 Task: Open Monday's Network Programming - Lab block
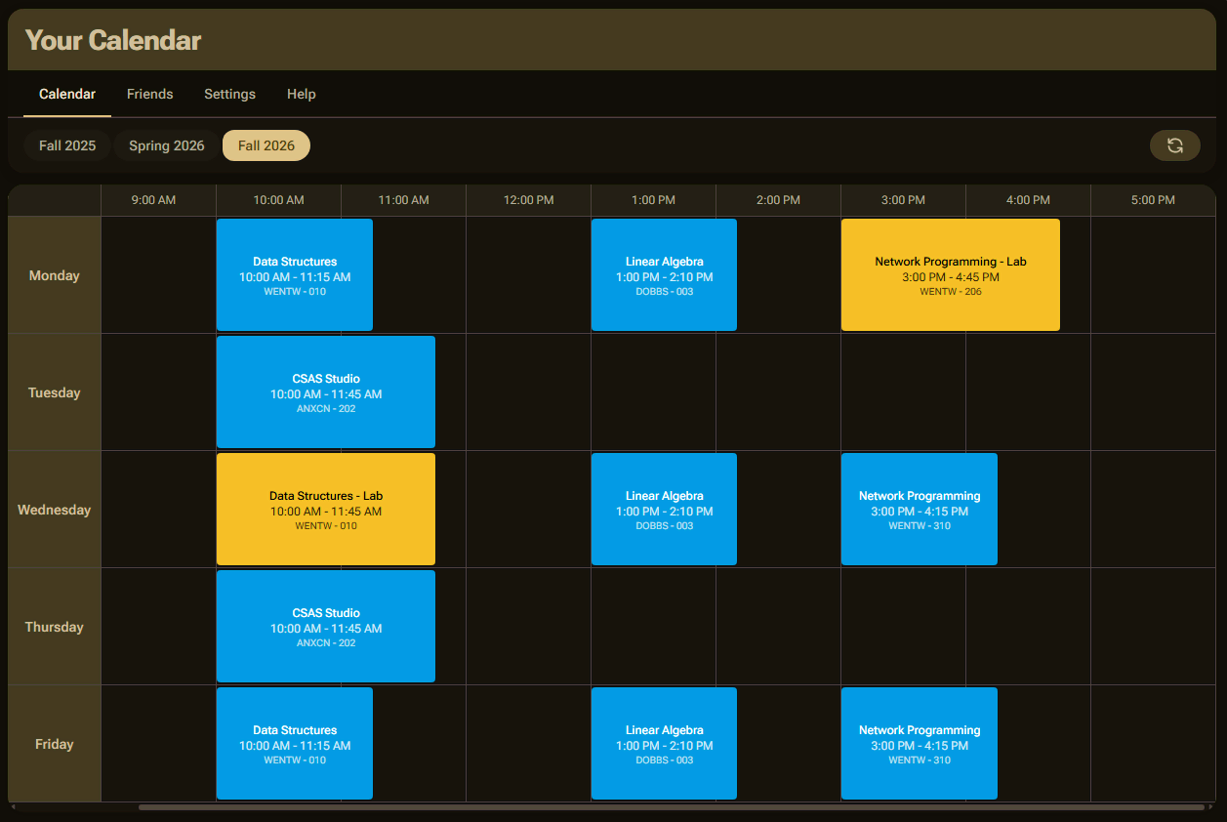click(951, 275)
